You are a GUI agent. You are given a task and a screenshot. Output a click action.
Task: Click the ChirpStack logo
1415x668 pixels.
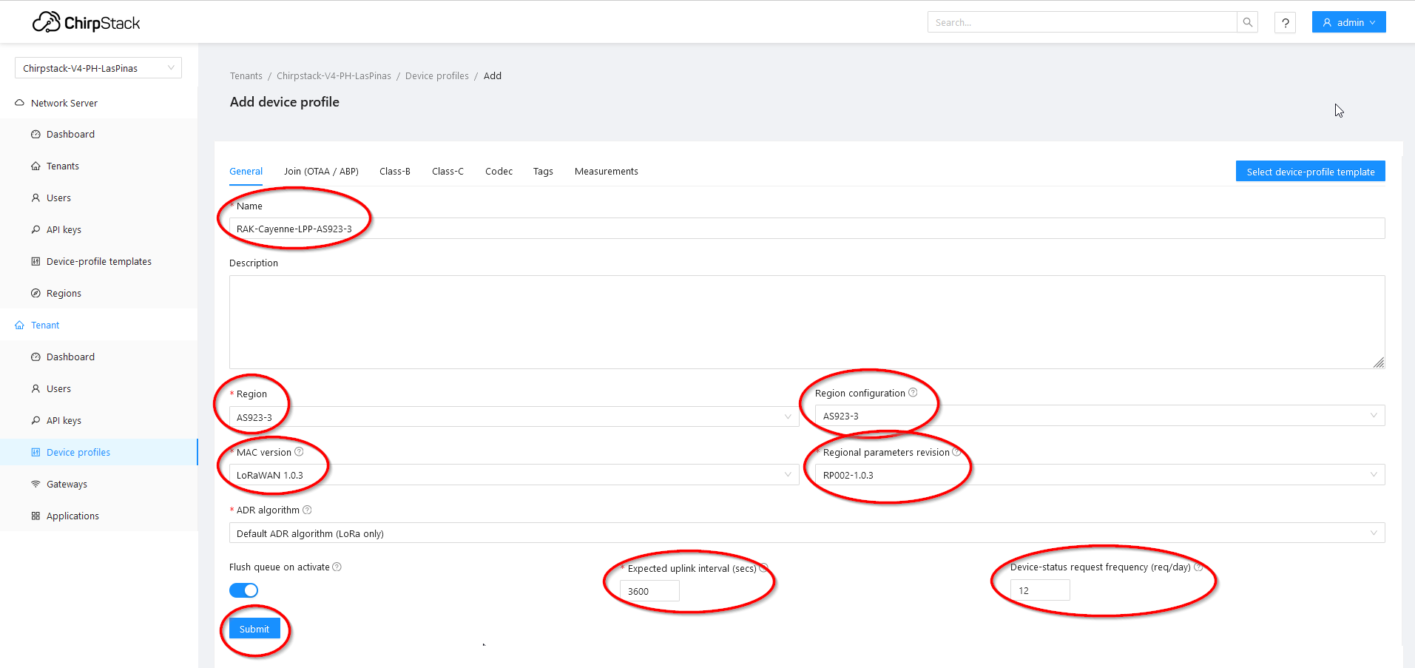(86, 23)
